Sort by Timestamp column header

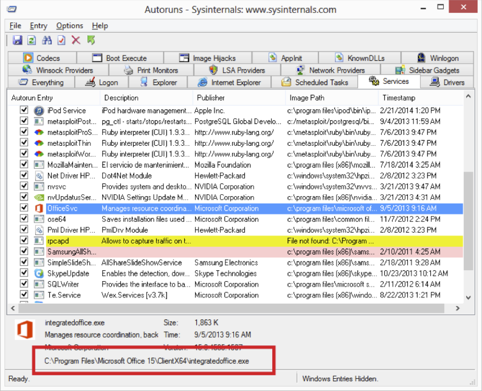pyautogui.click(x=421, y=98)
